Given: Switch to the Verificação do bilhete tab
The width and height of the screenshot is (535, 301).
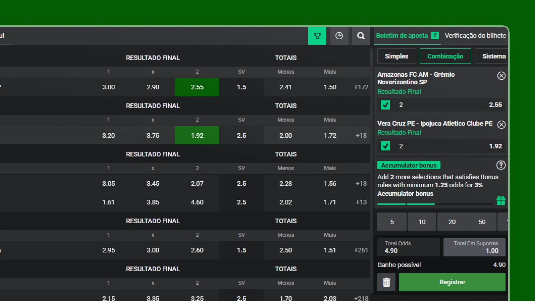Looking at the screenshot, I should pyautogui.click(x=475, y=36).
